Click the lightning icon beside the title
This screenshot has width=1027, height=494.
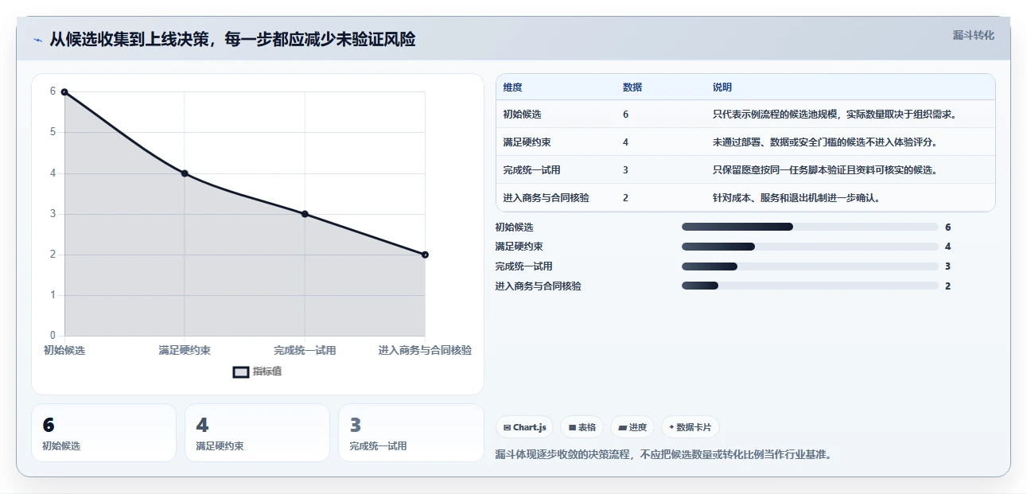[37, 40]
